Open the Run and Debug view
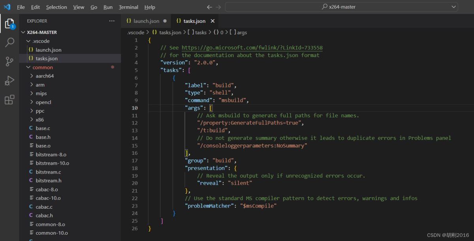474x241 pixels. pyautogui.click(x=9, y=81)
